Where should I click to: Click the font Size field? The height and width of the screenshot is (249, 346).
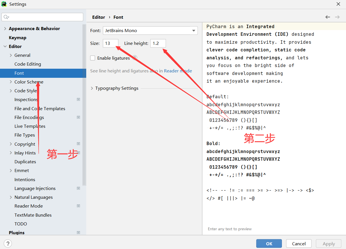(x=110, y=43)
